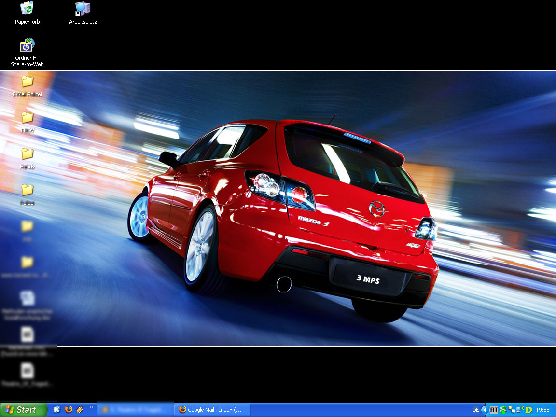556x417 pixels.
Task: Select the Ordner HP Share-to-Web icon
Action: (x=27, y=52)
